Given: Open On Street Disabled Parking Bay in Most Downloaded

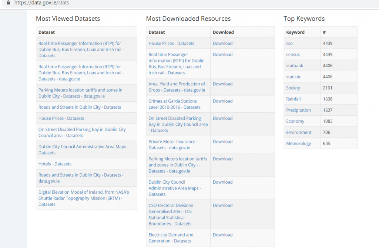Looking at the screenshot, I should click(x=178, y=124).
